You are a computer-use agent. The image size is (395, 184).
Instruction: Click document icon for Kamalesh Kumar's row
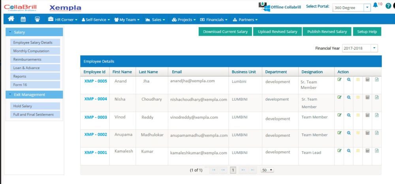click(377, 150)
